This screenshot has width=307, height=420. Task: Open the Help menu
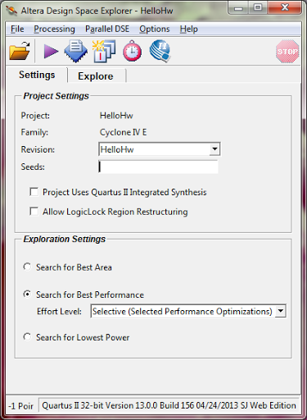tap(188, 29)
